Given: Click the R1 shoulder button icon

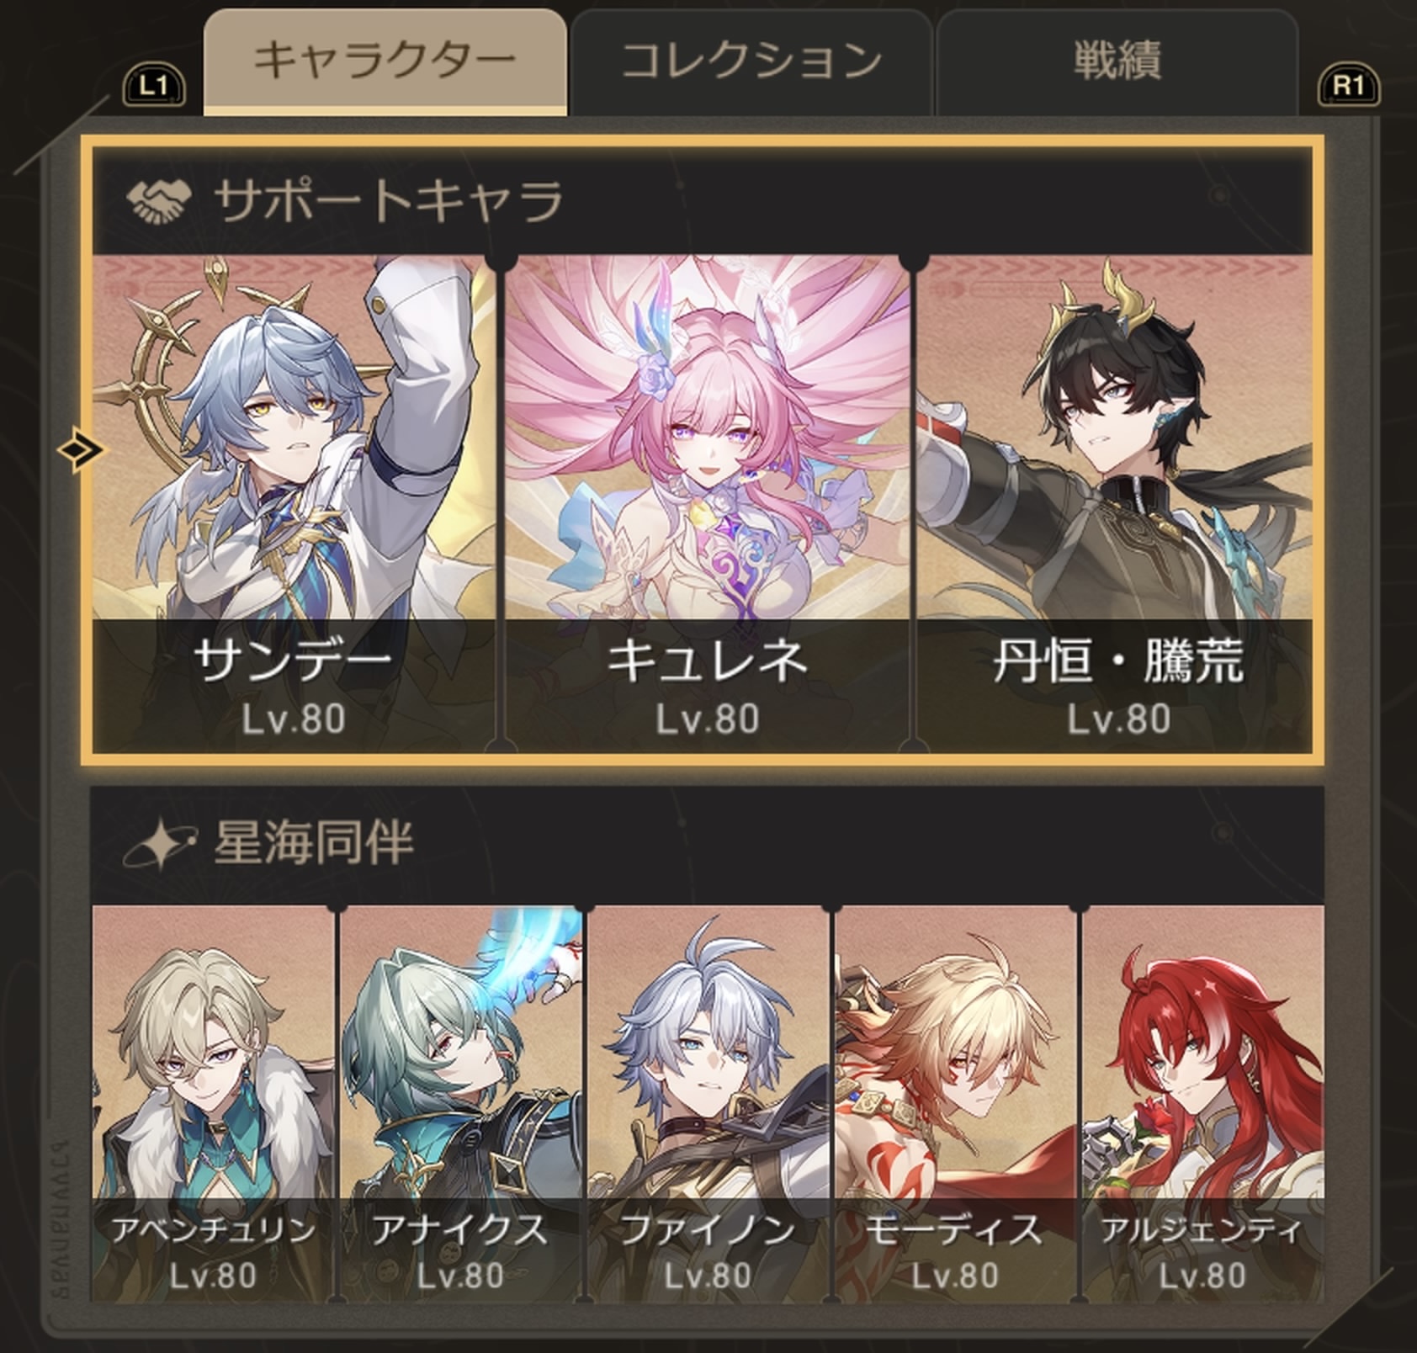Looking at the screenshot, I should pos(1348,86).
